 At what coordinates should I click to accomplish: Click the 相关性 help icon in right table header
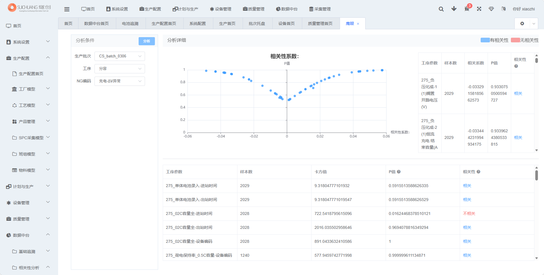[516, 66]
